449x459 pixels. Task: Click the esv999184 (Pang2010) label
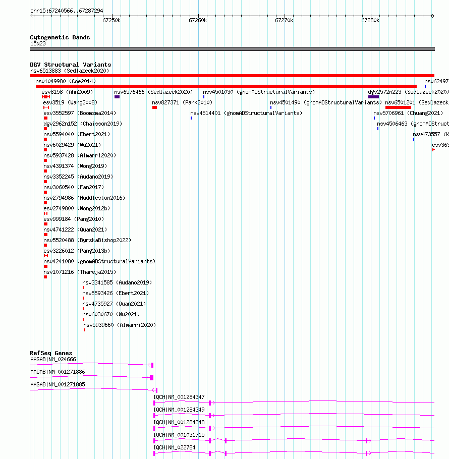[74, 219]
